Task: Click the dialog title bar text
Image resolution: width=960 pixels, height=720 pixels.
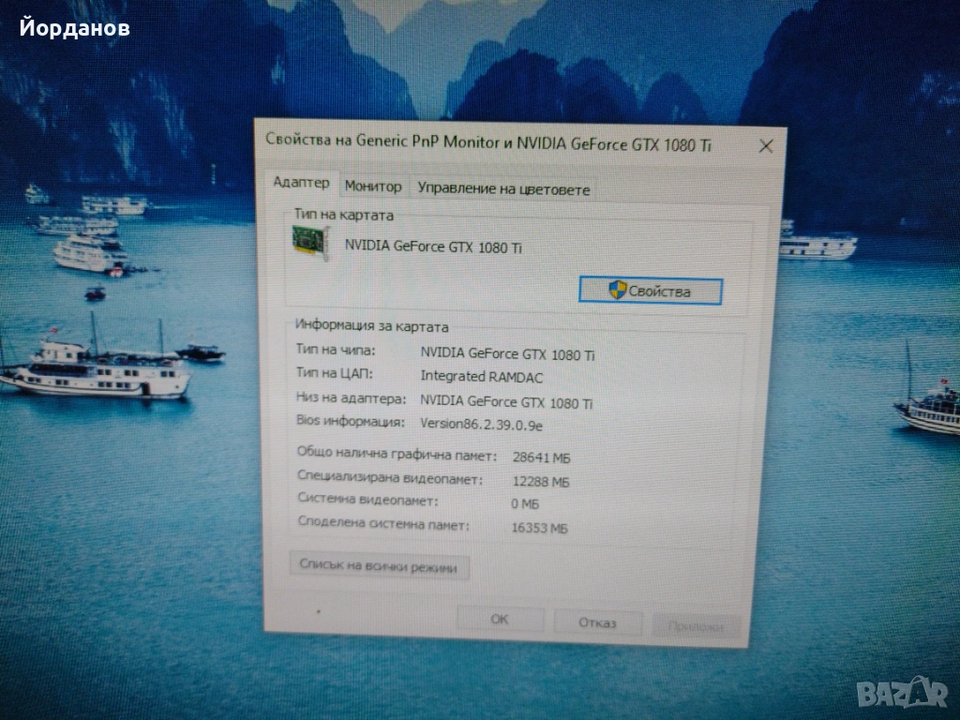Action: point(482,142)
